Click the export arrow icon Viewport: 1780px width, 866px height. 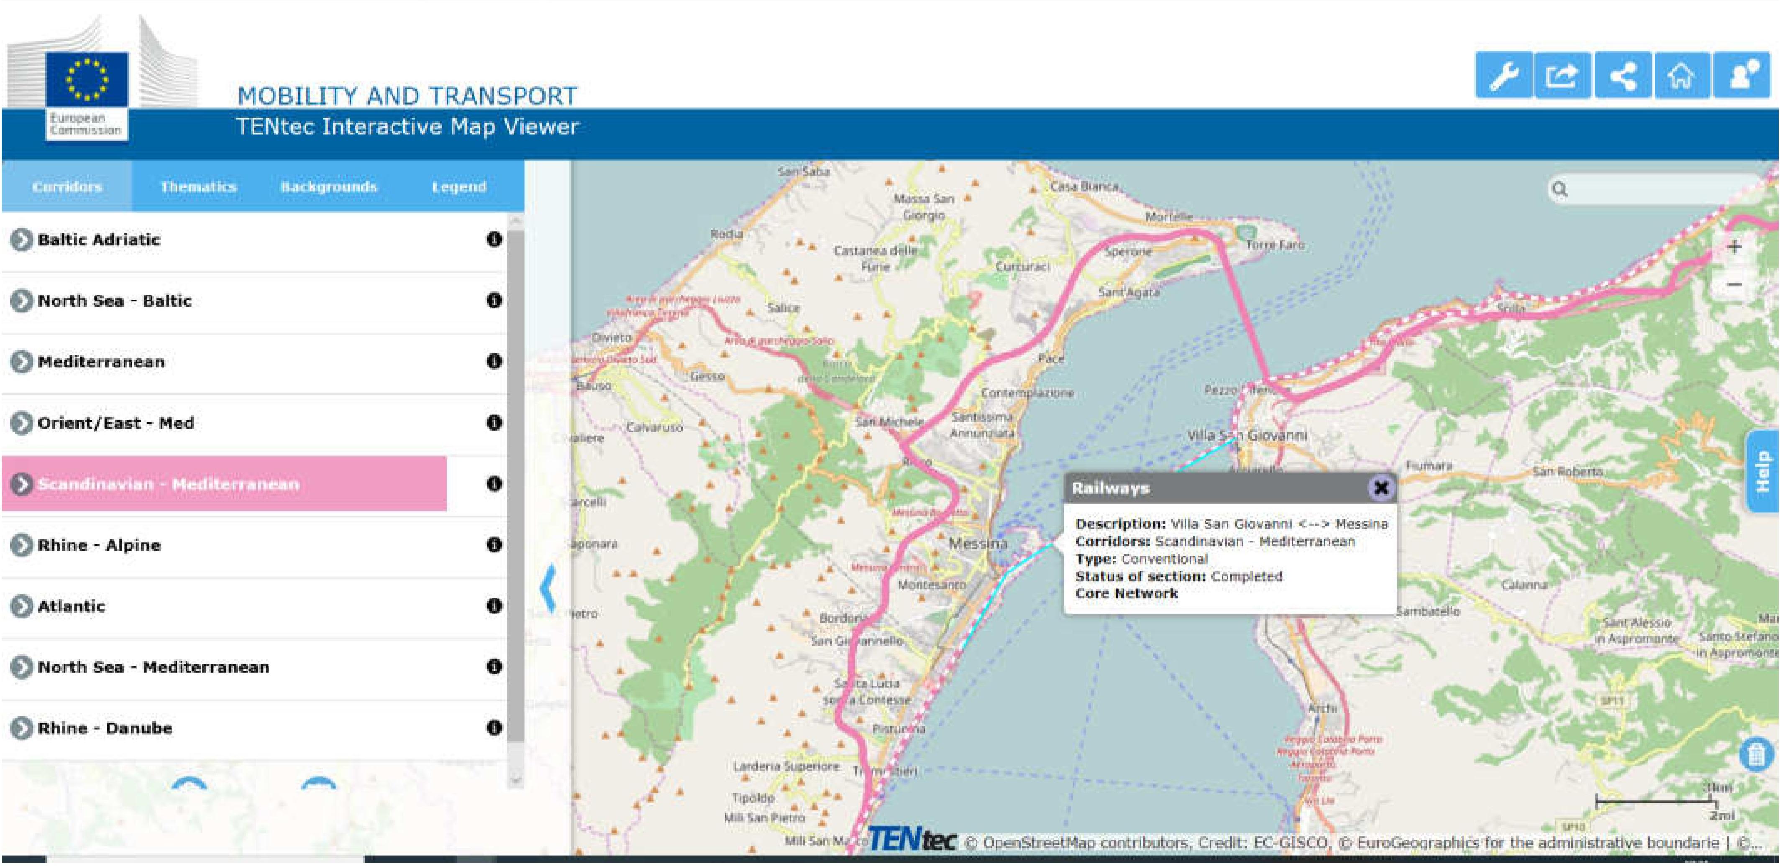(x=1562, y=75)
